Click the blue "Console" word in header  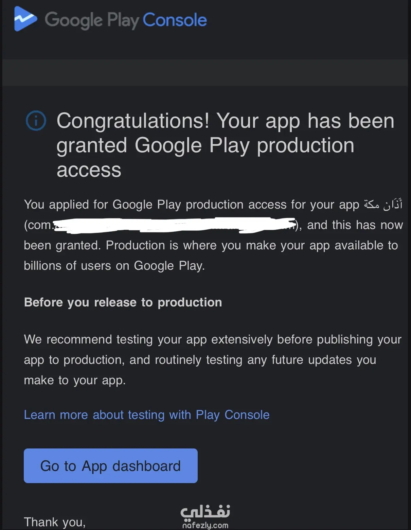175,20
